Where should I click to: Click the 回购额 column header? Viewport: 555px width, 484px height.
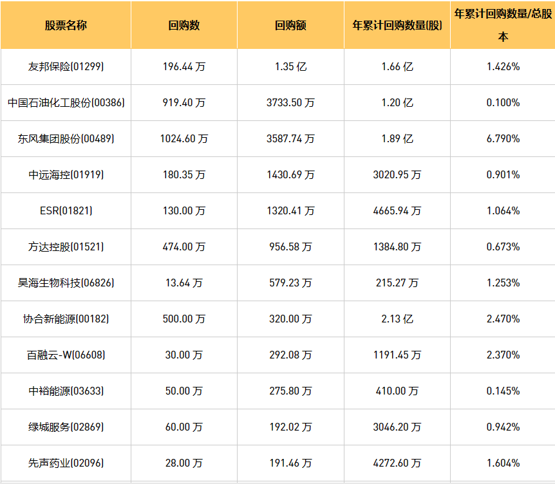tap(290, 26)
